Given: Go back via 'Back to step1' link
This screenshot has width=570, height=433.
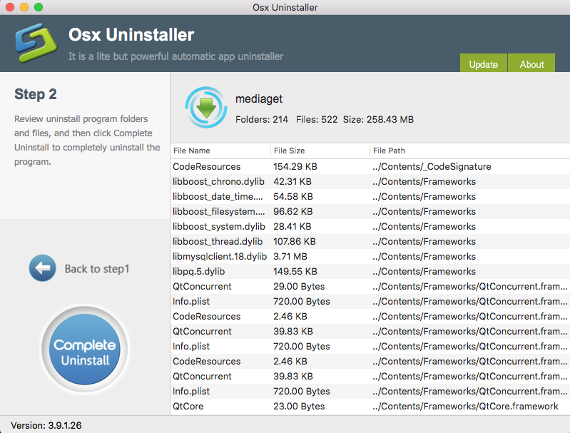Looking at the screenshot, I should point(97,269).
